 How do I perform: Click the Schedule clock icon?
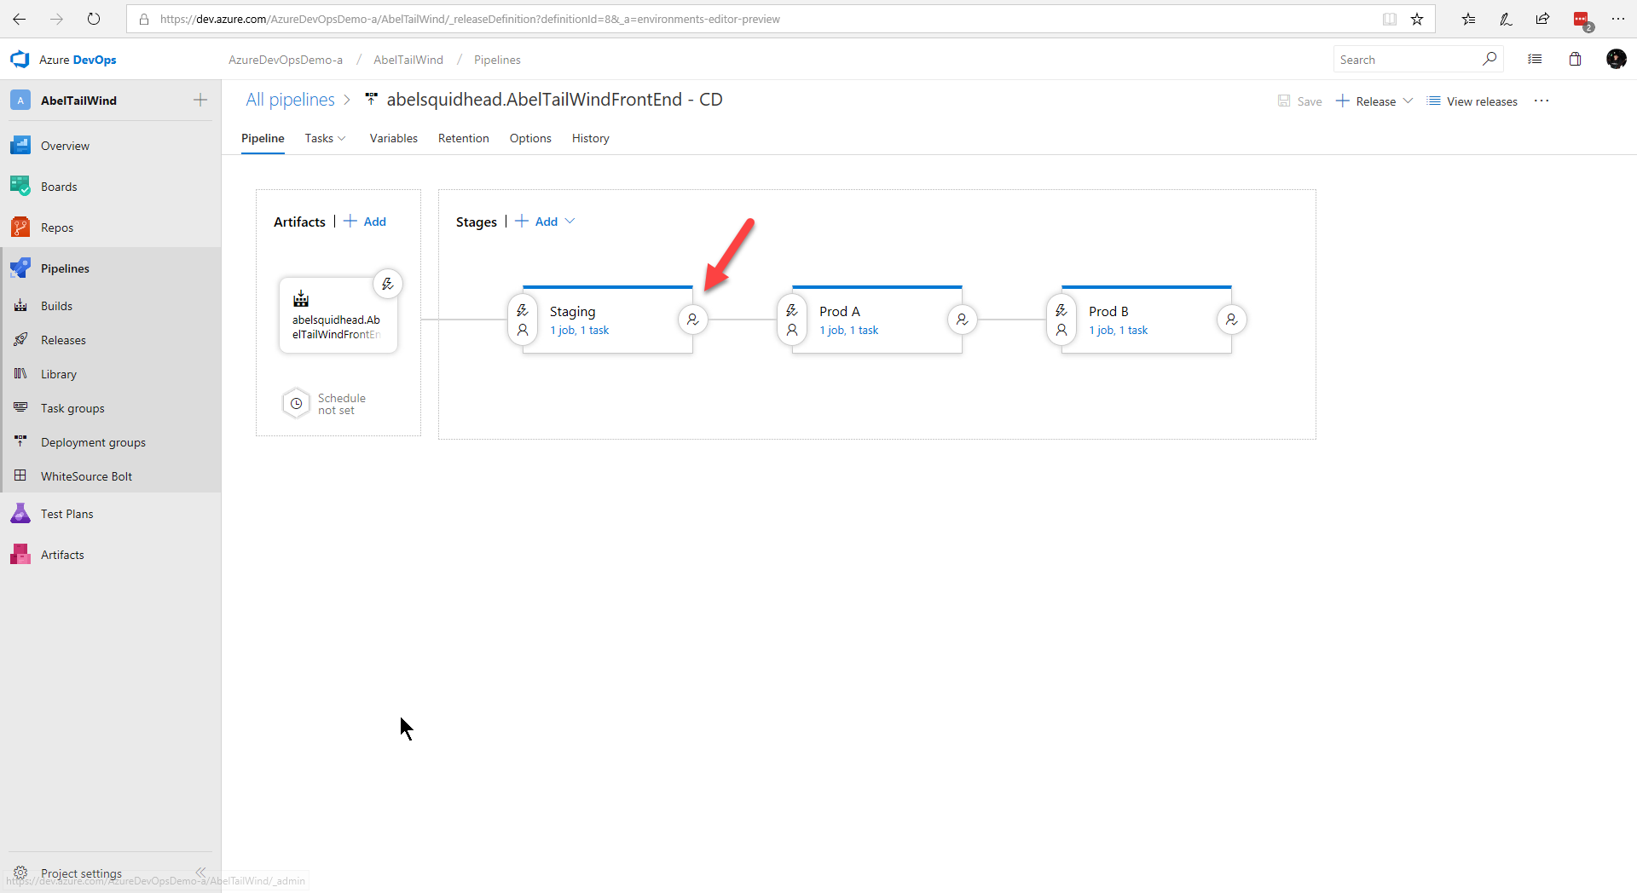tap(296, 404)
